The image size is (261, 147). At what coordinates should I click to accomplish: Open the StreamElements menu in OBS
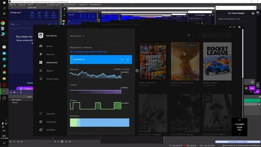95,4
